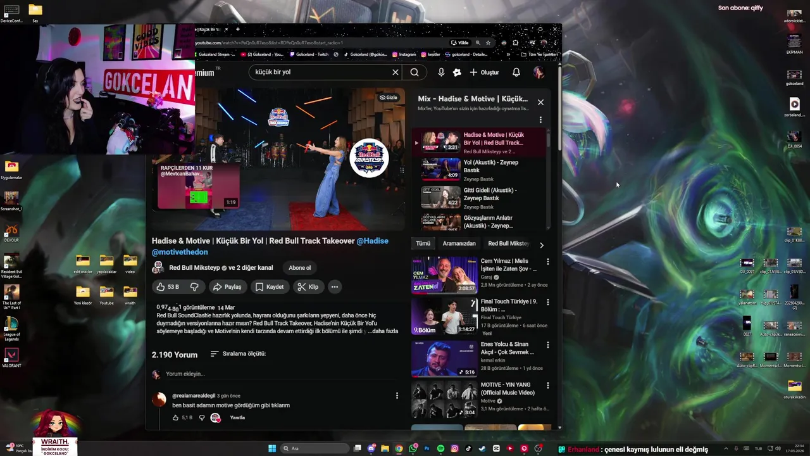Open options for Enes Yolcu video
810x456 pixels.
(548, 345)
